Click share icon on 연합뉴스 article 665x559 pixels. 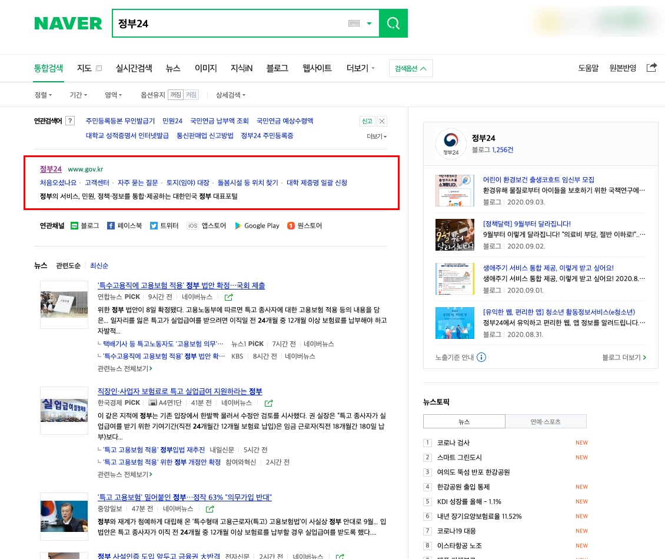tap(228, 297)
